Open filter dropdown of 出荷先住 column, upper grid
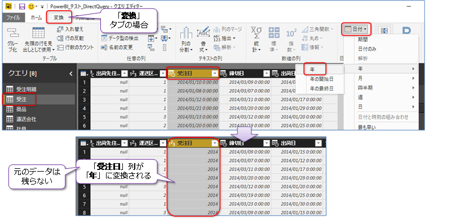451x220 pixels. pyautogui.click(x=124, y=74)
